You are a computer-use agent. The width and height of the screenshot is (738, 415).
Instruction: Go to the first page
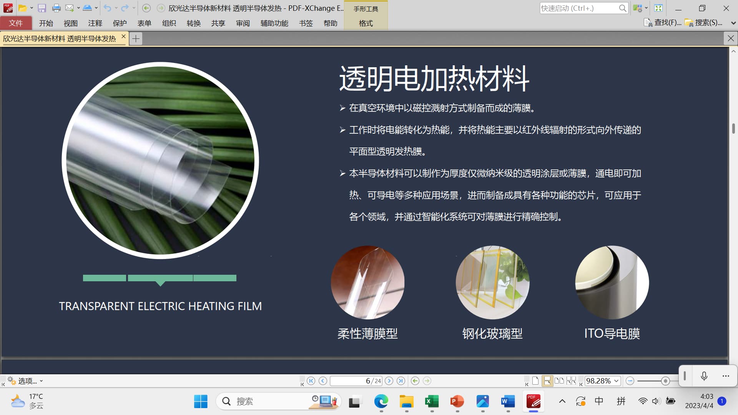click(311, 381)
